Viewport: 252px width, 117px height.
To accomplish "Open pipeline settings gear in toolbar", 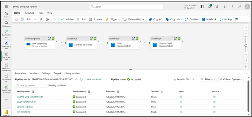I will (x=47, y=19).
